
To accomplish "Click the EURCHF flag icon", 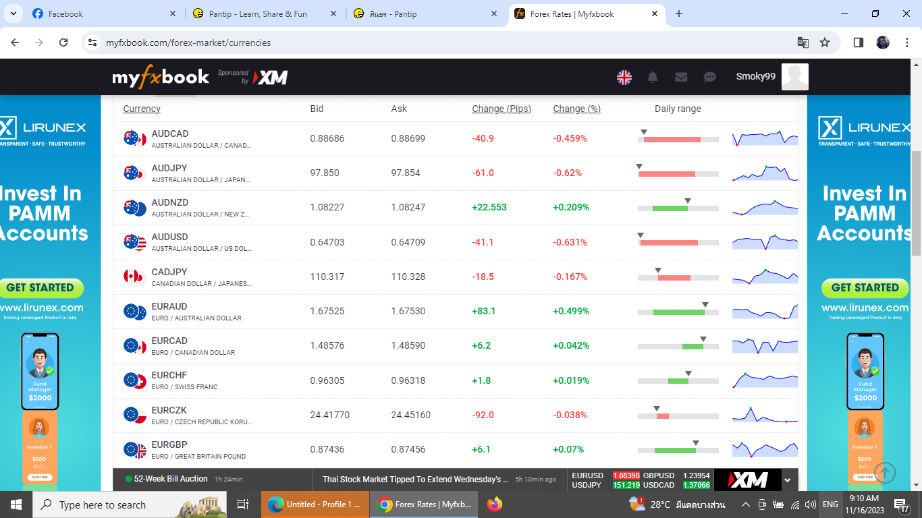I will [x=135, y=380].
